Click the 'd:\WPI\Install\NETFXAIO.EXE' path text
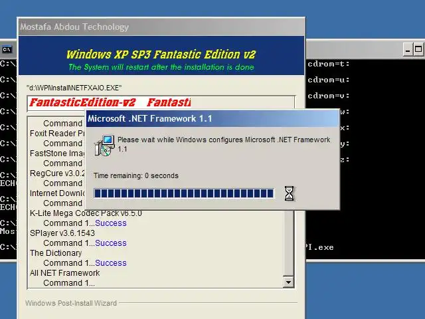425x319 pixels. click(x=74, y=88)
